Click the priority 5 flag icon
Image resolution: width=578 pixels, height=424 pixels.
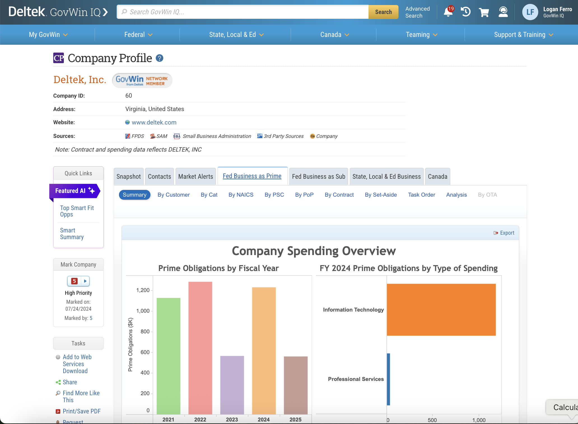click(x=74, y=281)
